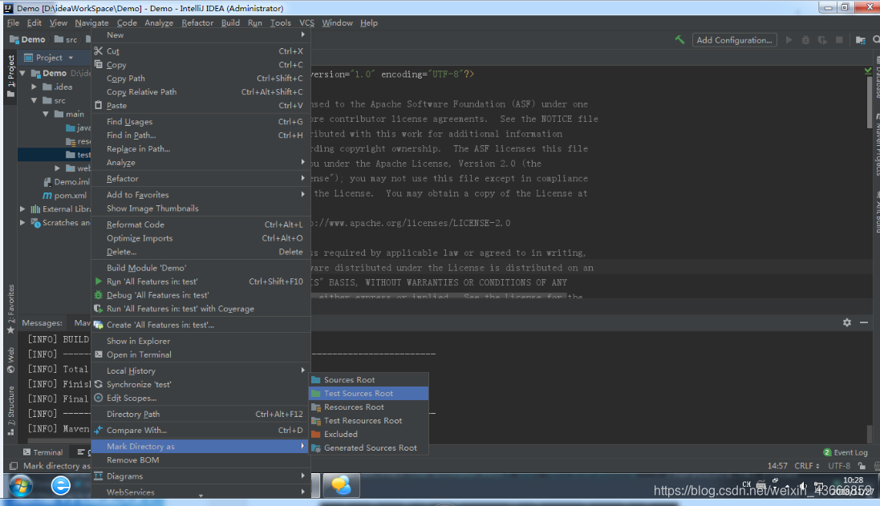Select Test Resources Root option
This screenshot has height=506, width=880.
(x=369, y=421)
